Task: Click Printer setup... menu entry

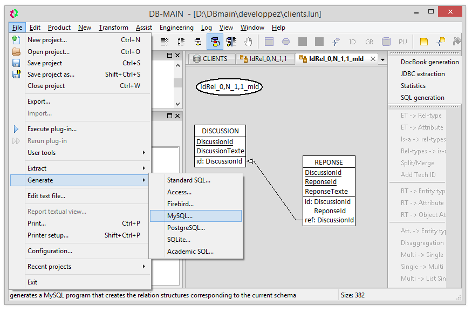Action: coord(79,235)
